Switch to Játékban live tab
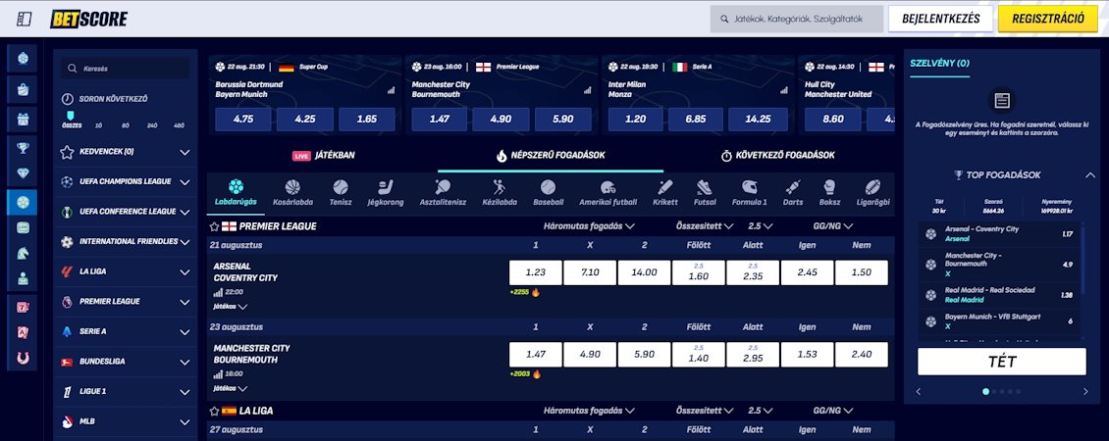 pyautogui.click(x=324, y=156)
